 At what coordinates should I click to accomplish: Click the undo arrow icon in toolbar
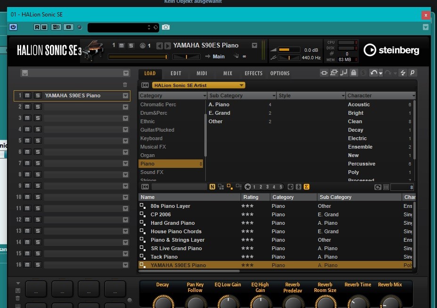(x=373, y=73)
